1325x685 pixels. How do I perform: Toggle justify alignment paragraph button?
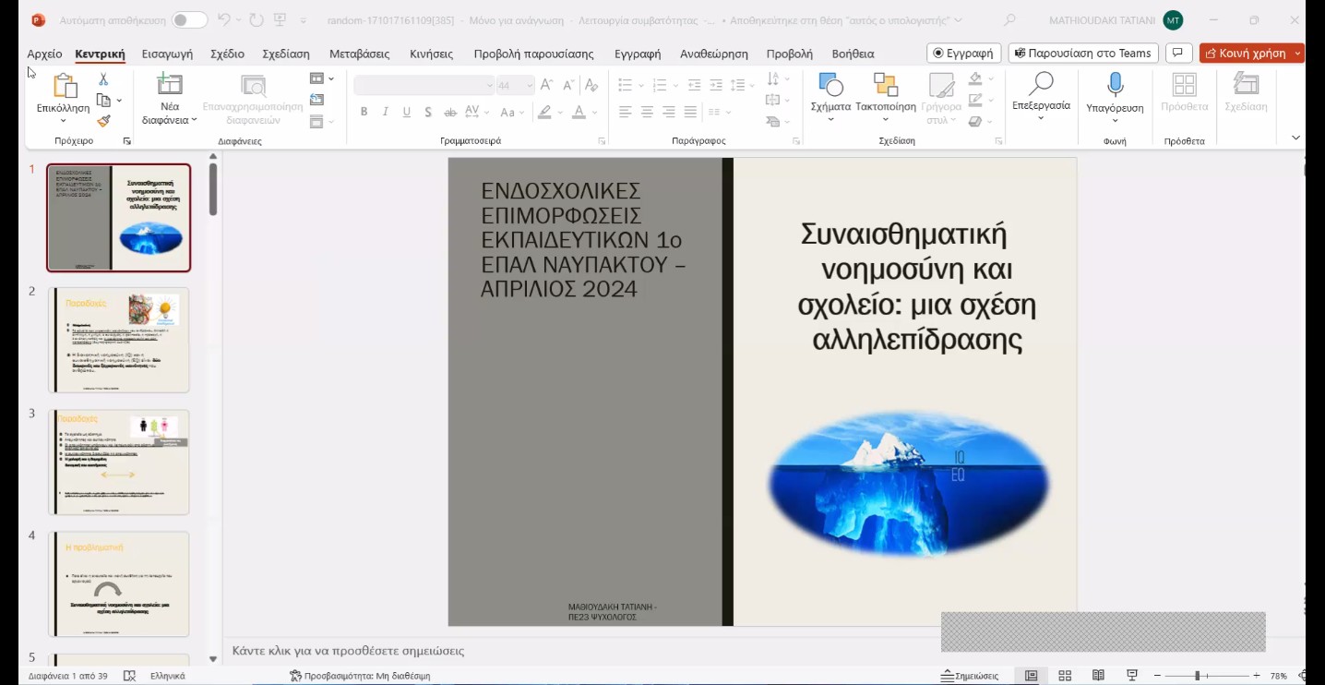690,112
